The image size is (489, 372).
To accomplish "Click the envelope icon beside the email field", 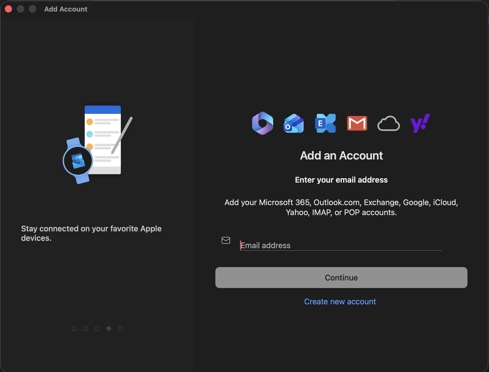I will [226, 240].
